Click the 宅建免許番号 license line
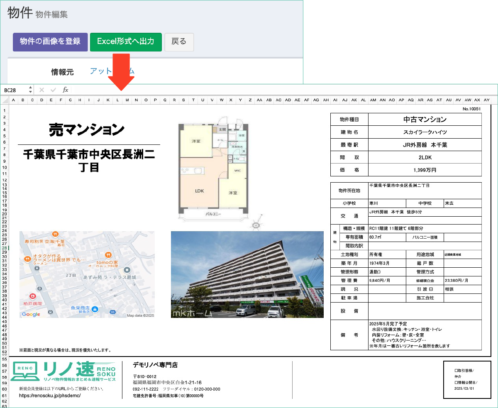Screen dimensions: 498x408 [168, 396]
